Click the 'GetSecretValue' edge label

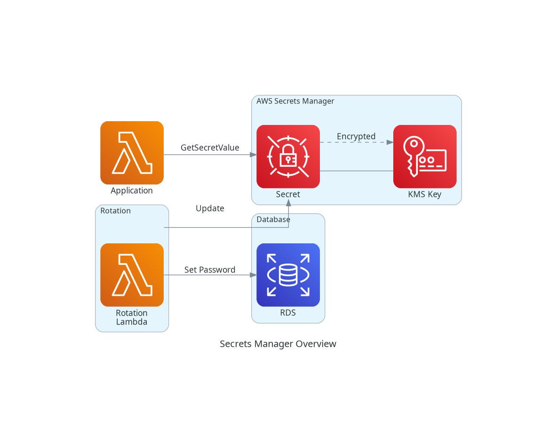pos(210,148)
